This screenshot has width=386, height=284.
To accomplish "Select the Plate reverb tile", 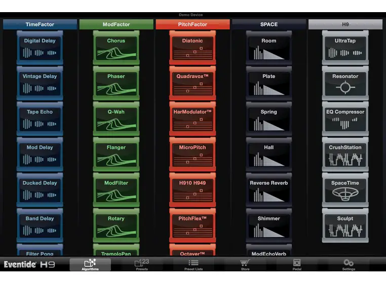I will click(269, 83).
